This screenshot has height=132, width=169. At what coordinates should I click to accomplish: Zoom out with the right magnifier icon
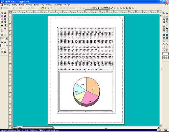[x=5, y=42]
